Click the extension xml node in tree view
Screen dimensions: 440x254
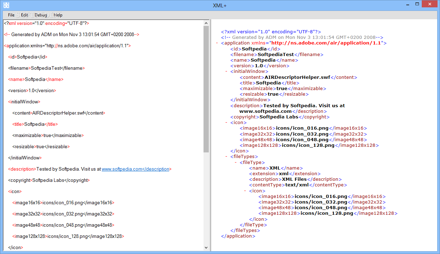285,174
